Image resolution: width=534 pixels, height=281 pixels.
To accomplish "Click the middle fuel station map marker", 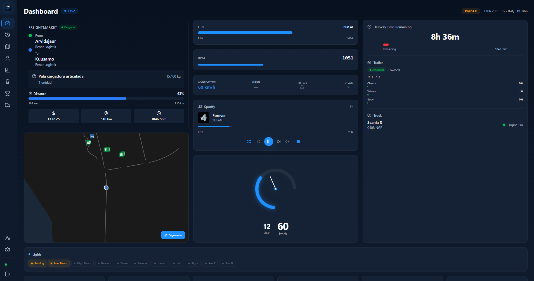I will point(107,150).
